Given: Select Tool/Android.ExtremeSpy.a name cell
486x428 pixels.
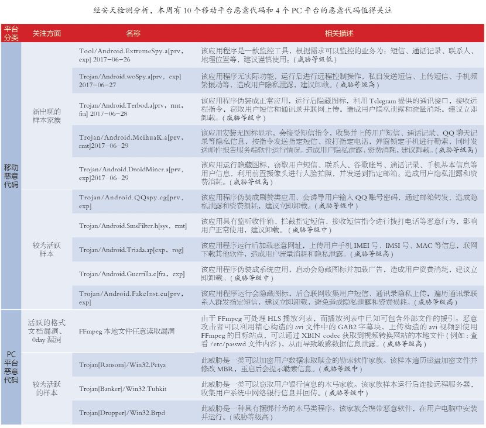Looking at the screenshot, I should 134,55.
